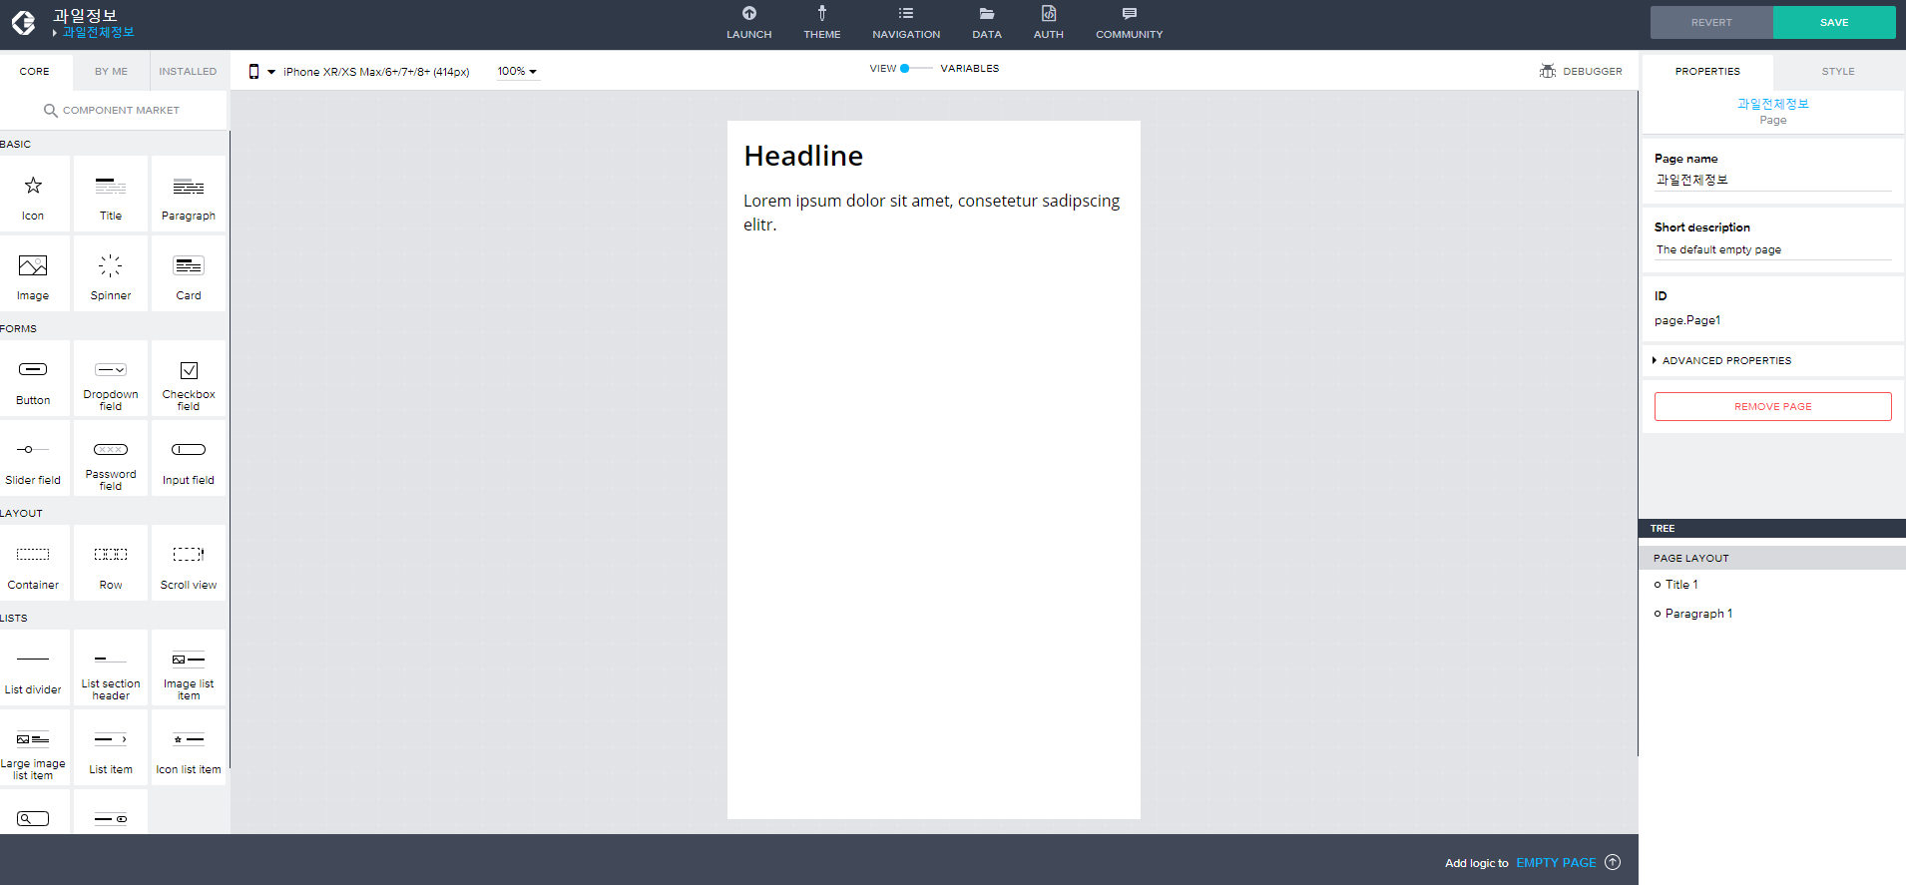Image resolution: width=1906 pixels, height=885 pixels.
Task: Click the page.Page1 ID value
Action: tap(1687, 321)
